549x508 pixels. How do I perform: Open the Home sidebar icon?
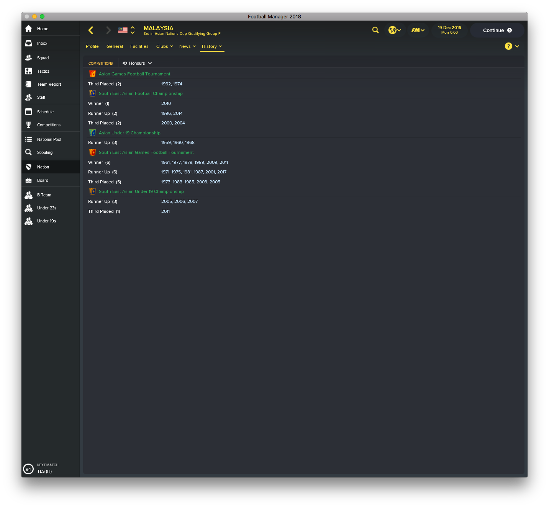[28, 29]
